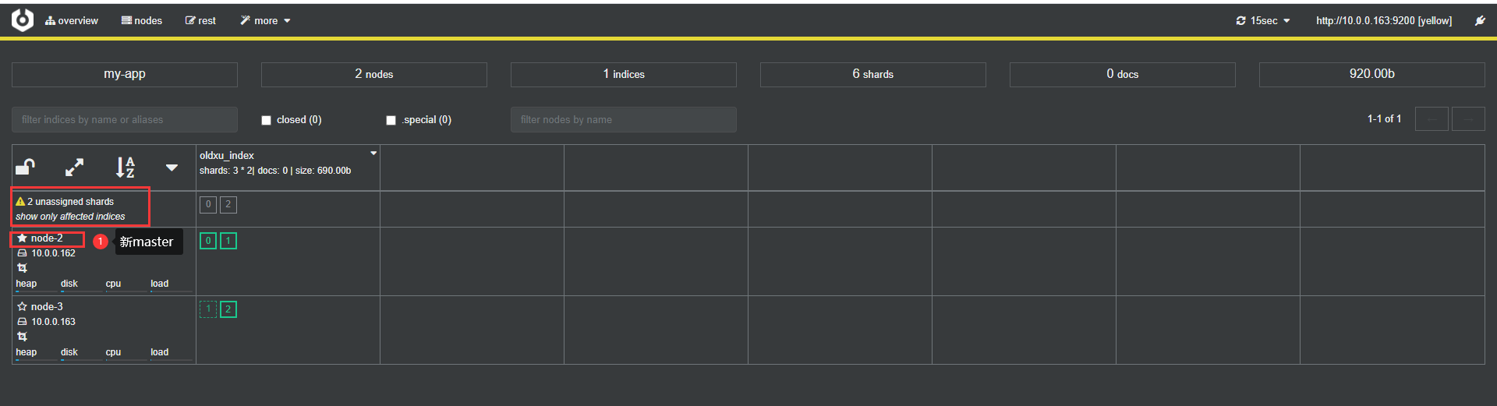Click the 1 indices stat box
The width and height of the screenshot is (1497, 406).
pos(624,74)
